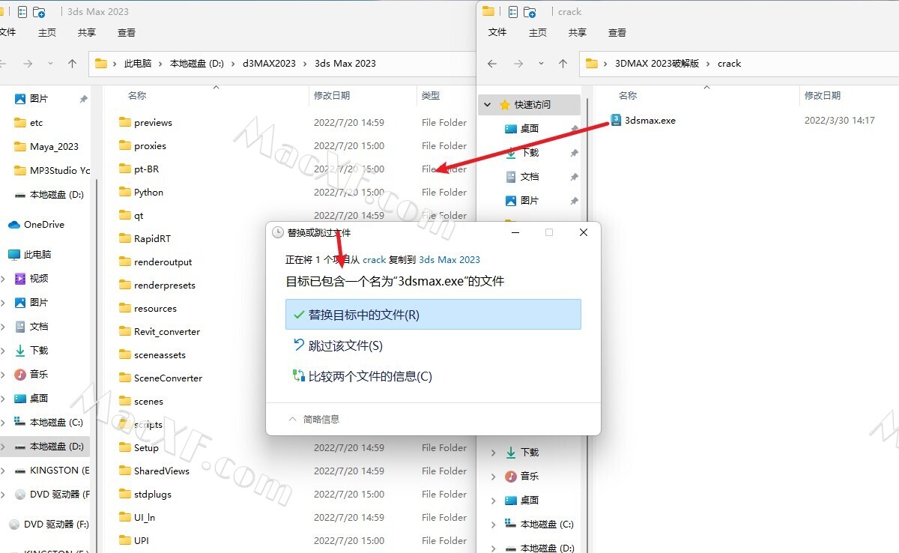Click the crack source link in dialog
Image resolution: width=899 pixels, height=553 pixels.
(374, 259)
